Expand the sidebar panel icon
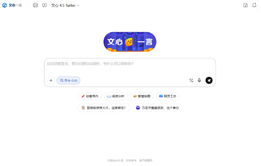The width and height of the screenshot is (261, 166). 35,5
